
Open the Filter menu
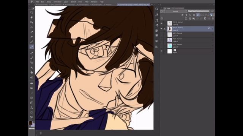[86, 2]
